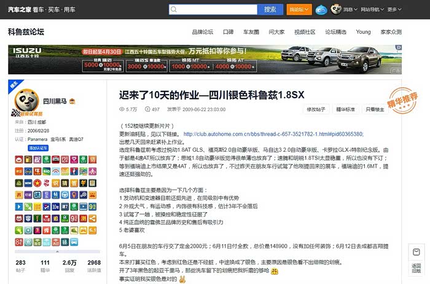Click the panda user avatar in top bar
The height and width of the screenshot is (284, 430).
click(x=336, y=10)
